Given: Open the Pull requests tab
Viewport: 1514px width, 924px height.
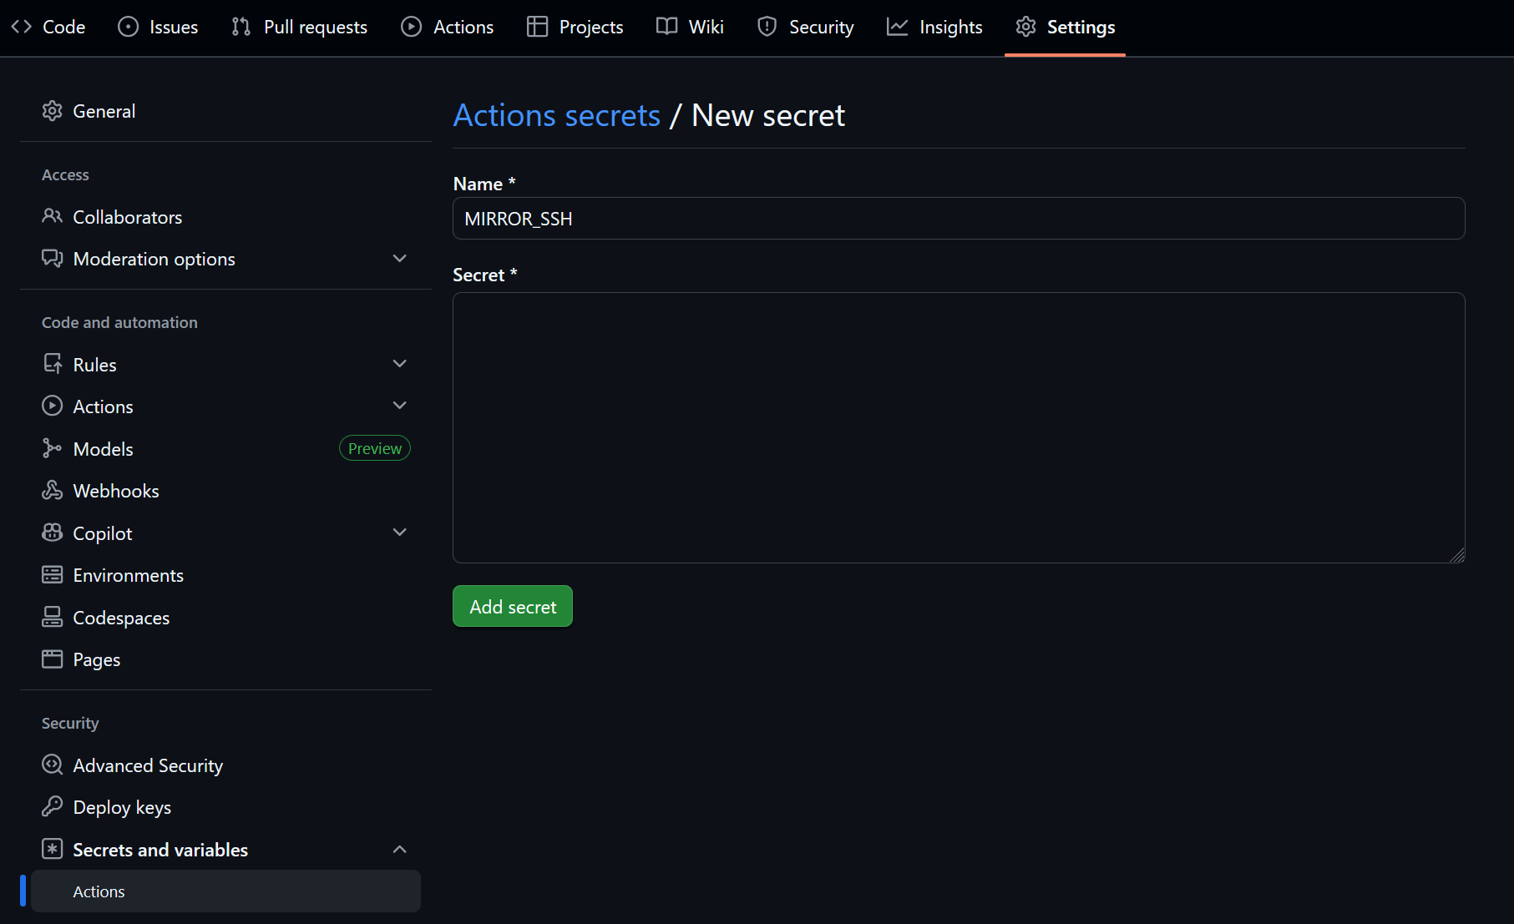Looking at the screenshot, I should coord(300,27).
